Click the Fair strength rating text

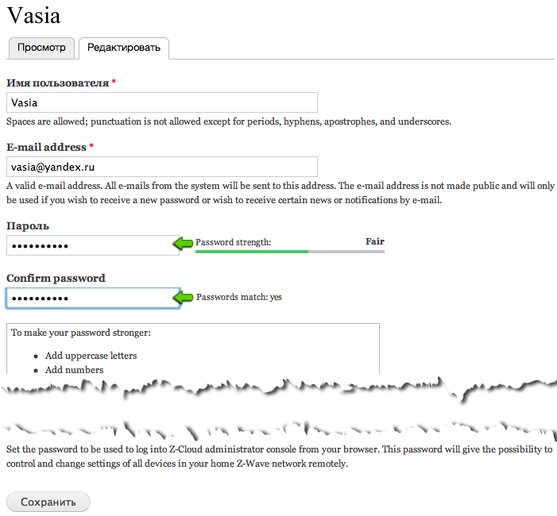click(x=374, y=241)
